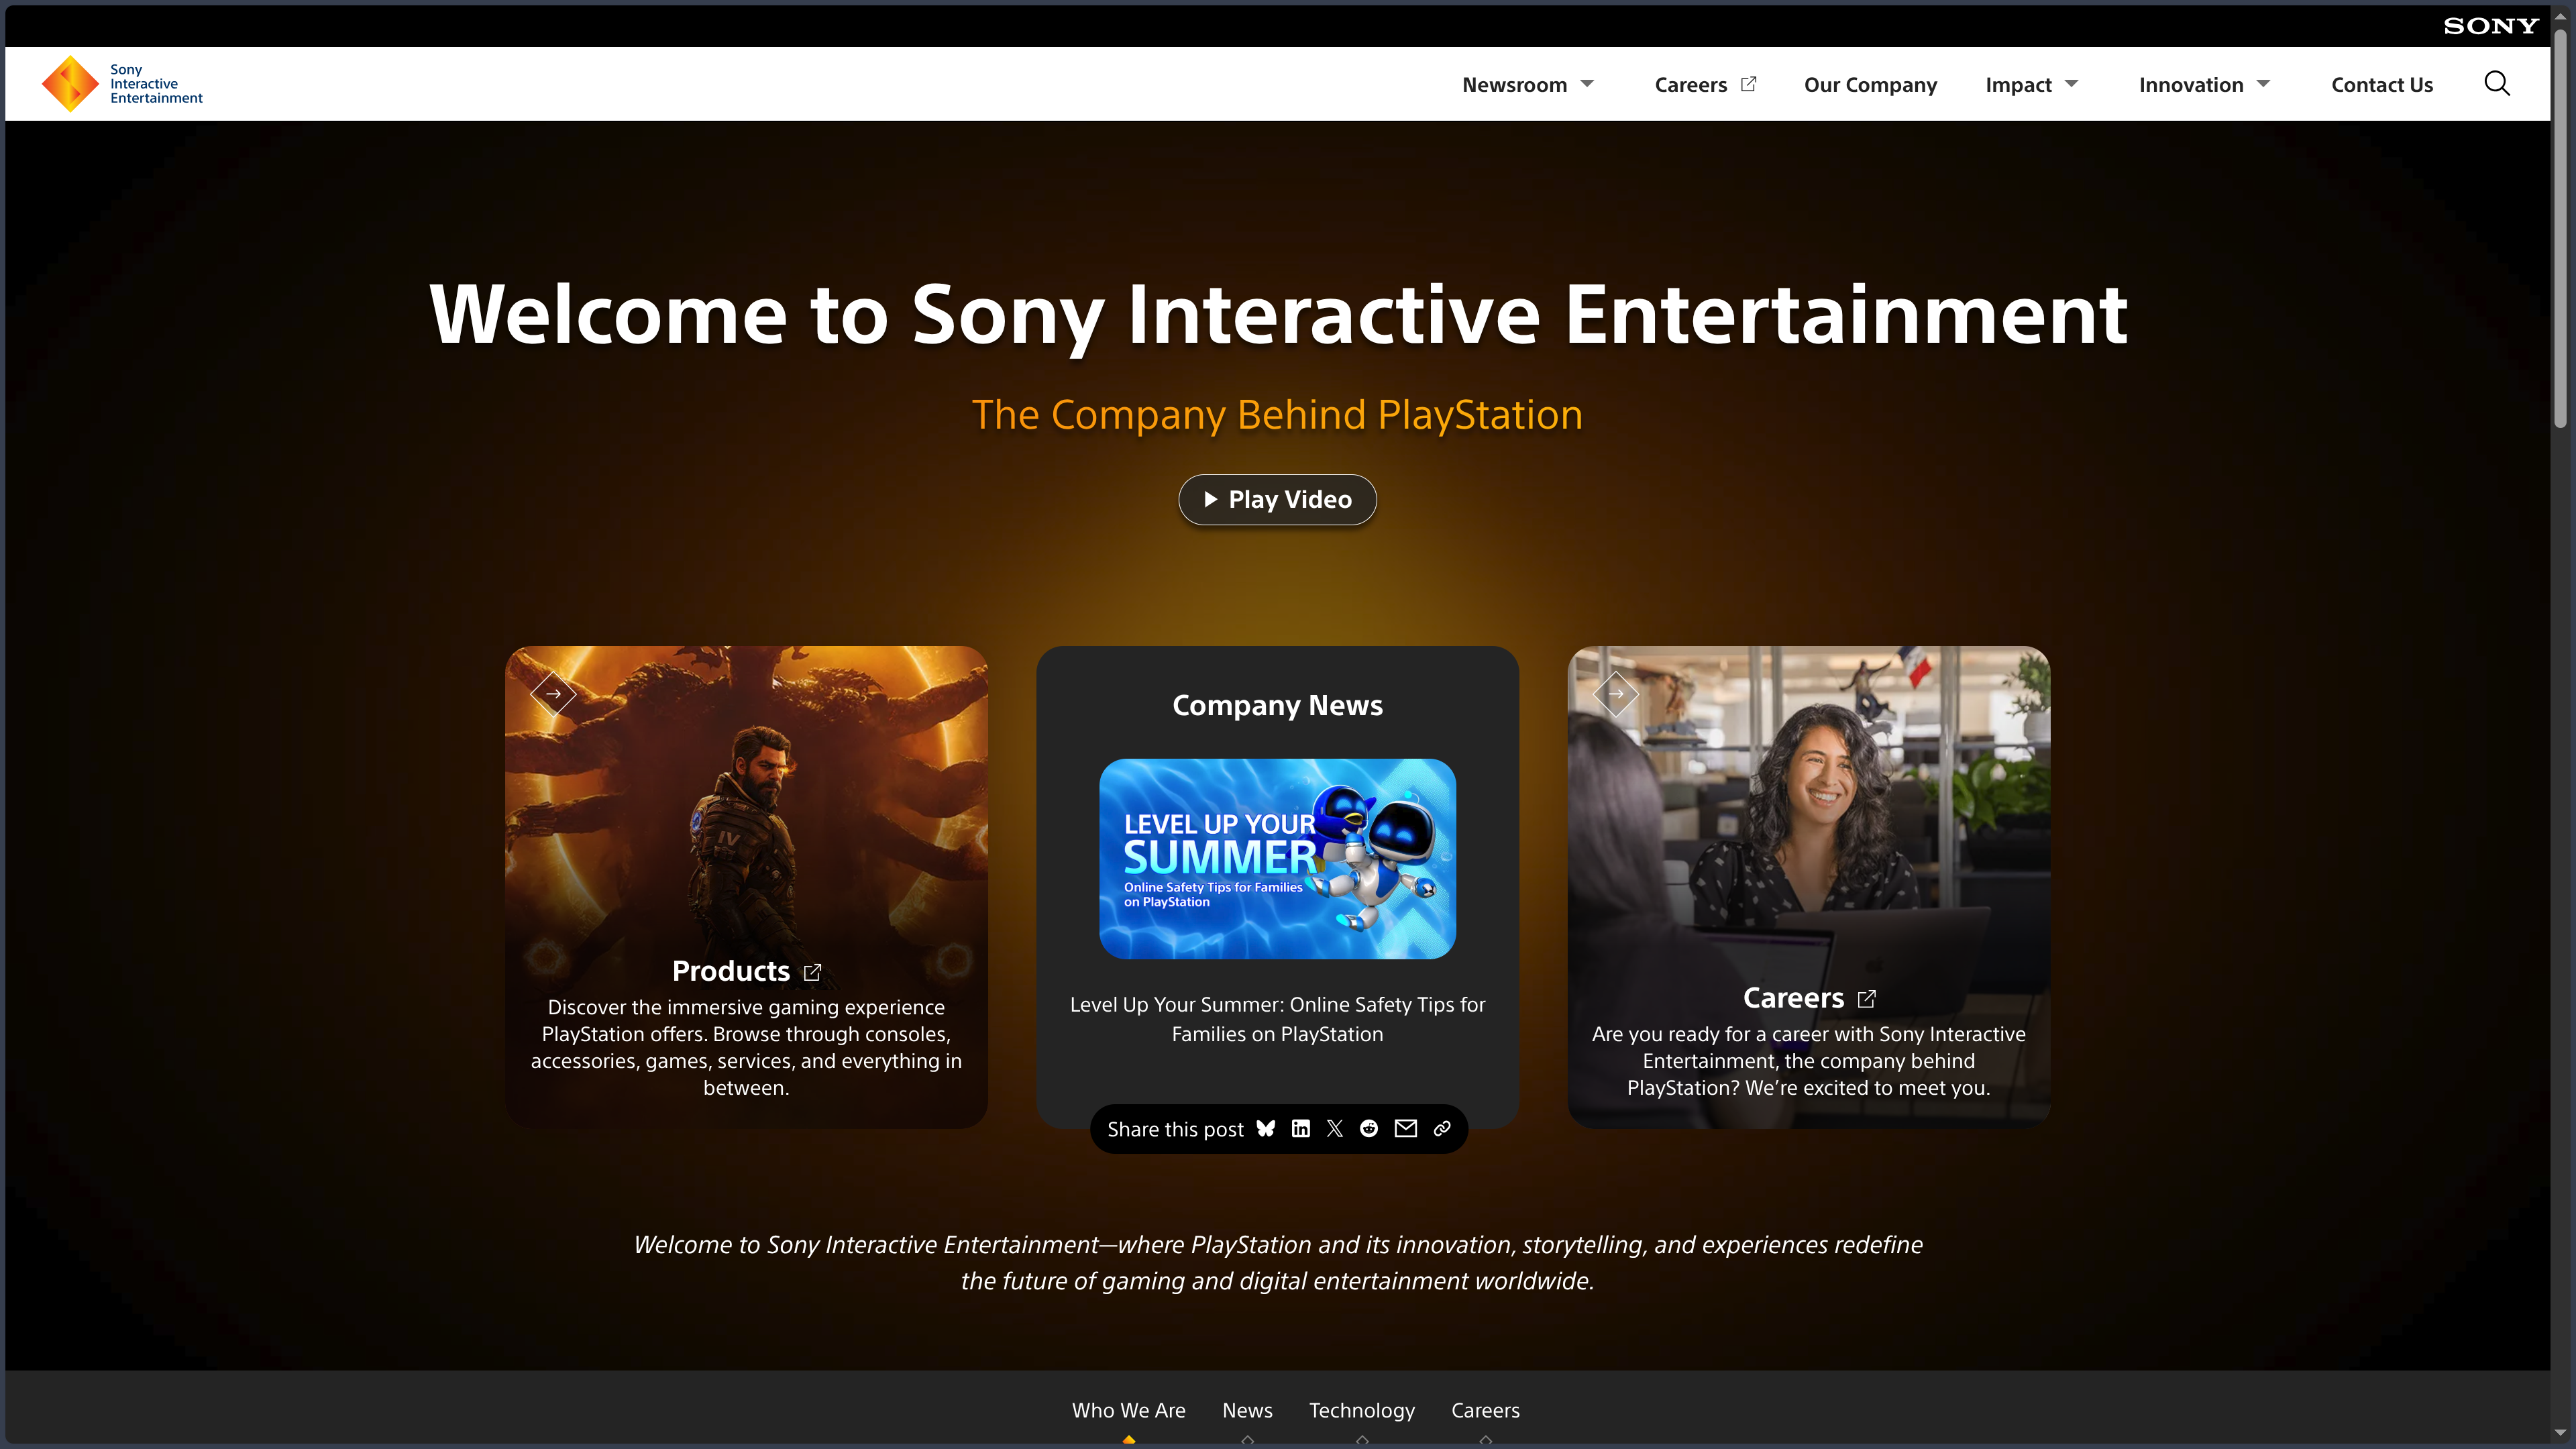Open the Newsroom menu item
Image resolution: width=2576 pixels, height=1449 pixels.
(1514, 85)
